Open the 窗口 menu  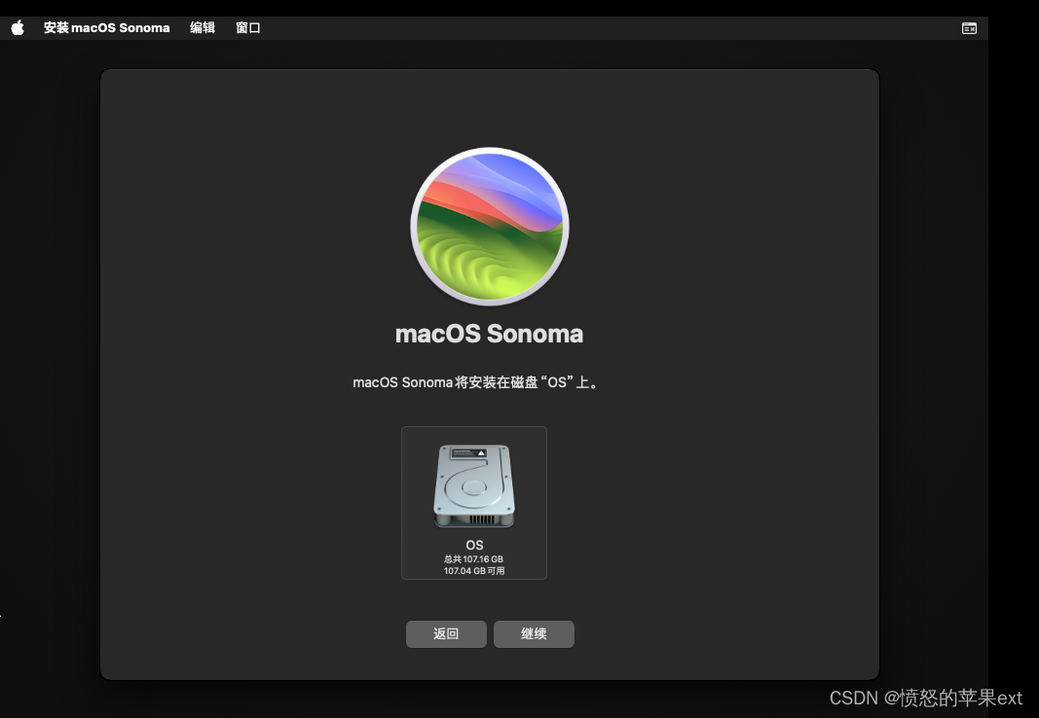pos(248,28)
